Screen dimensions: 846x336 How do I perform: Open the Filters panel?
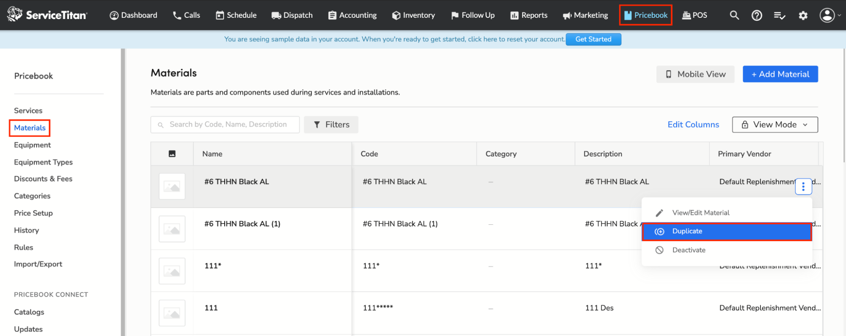pos(331,124)
